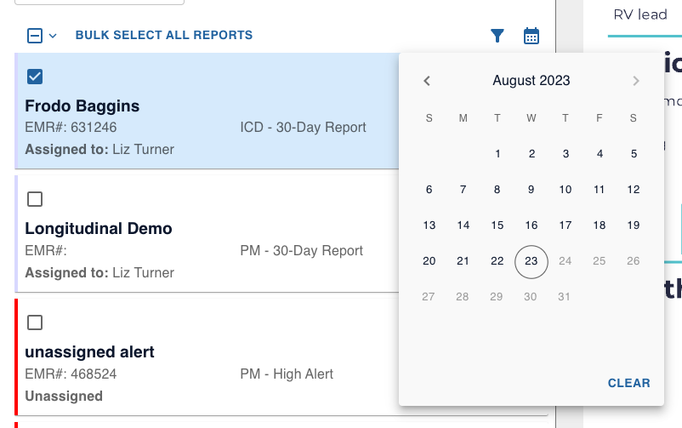Pick August 5 in the calendar
This screenshot has width=682, height=428.
pos(634,154)
